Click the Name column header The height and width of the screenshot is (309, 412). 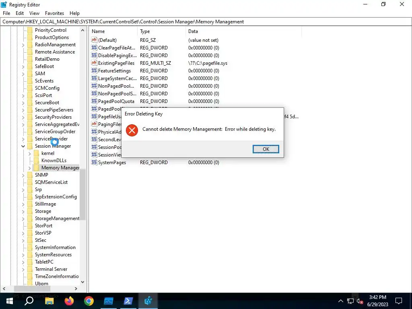click(113, 31)
